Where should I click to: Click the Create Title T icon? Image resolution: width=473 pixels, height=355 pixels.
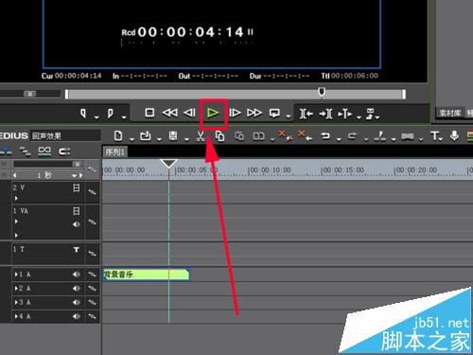point(435,136)
